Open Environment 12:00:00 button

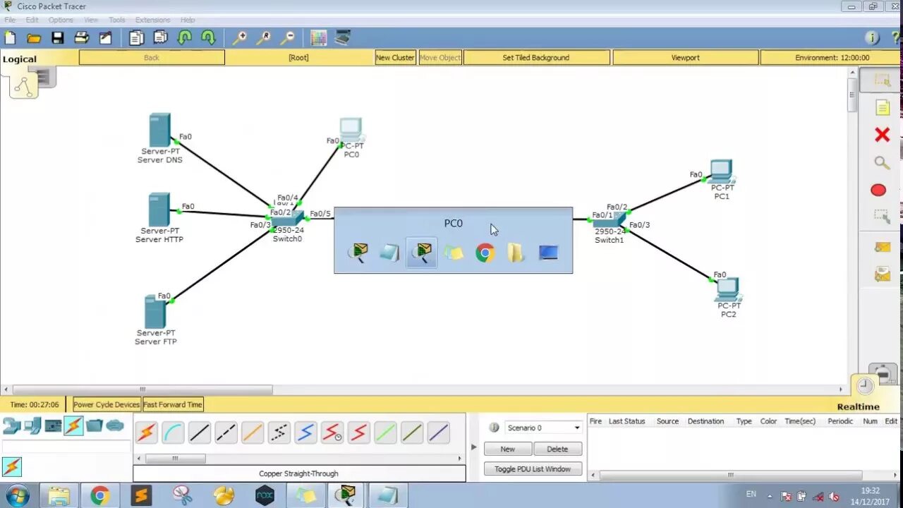click(832, 58)
